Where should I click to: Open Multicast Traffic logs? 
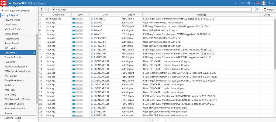click(x=13, y=29)
